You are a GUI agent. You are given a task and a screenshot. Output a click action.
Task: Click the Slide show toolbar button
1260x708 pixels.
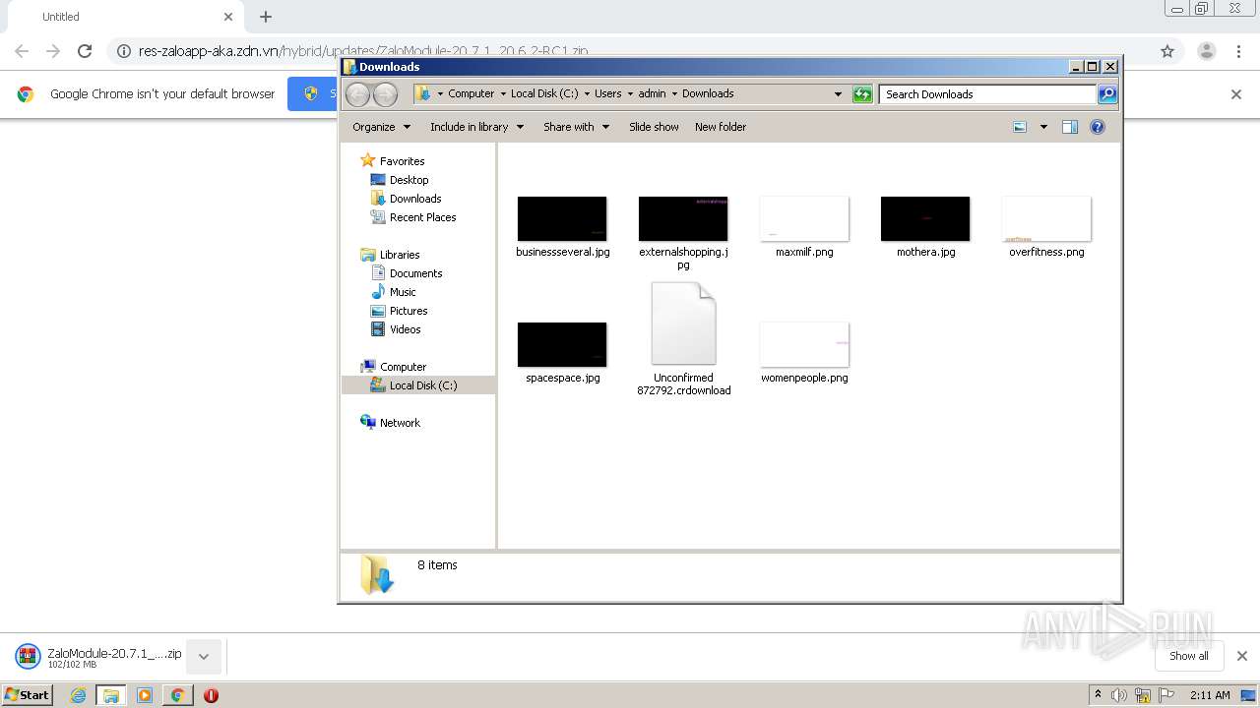tap(654, 127)
